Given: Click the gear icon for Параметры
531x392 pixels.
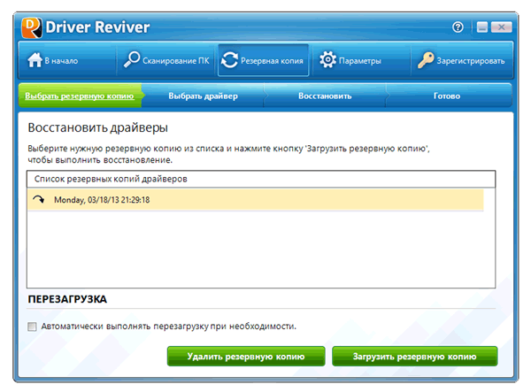Looking at the screenshot, I should [x=327, y=60].
